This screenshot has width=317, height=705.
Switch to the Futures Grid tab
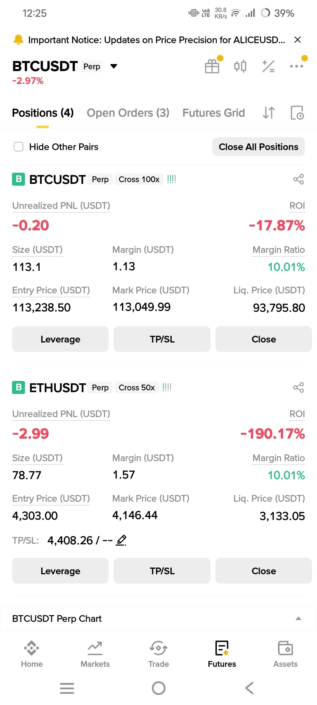point(214,113)
